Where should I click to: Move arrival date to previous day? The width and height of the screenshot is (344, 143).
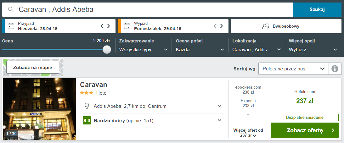coord(102,26)
